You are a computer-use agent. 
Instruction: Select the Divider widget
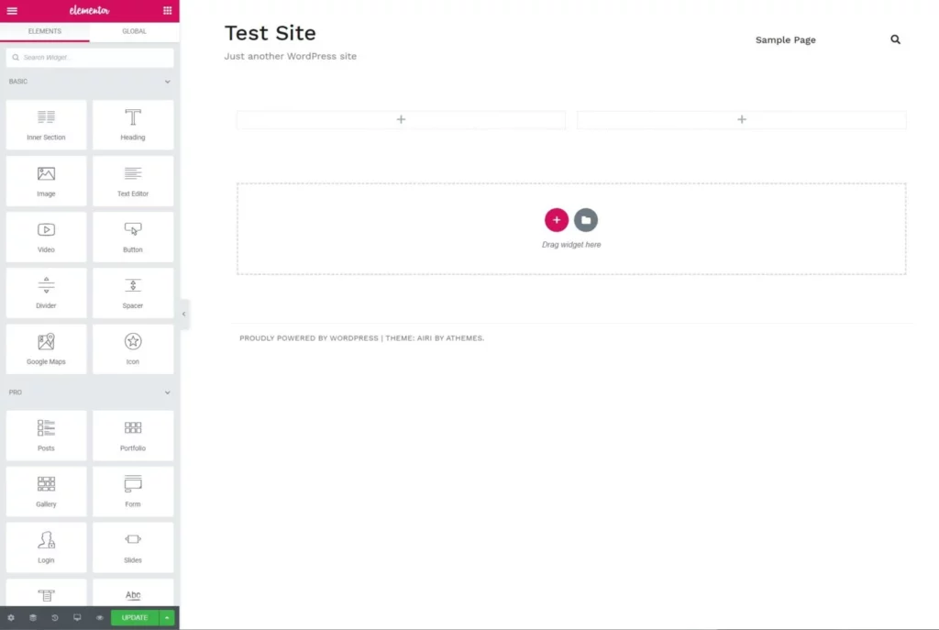pos(46,293)
